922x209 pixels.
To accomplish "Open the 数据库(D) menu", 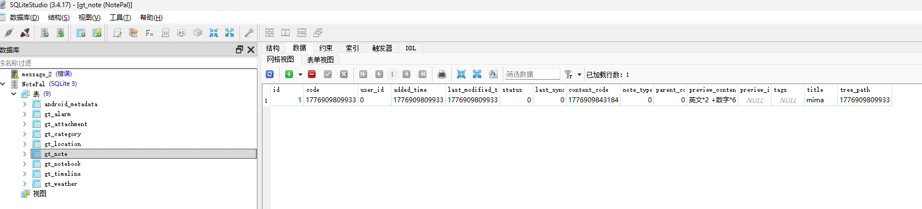I will pyautogui.click(x=24, y=18).
